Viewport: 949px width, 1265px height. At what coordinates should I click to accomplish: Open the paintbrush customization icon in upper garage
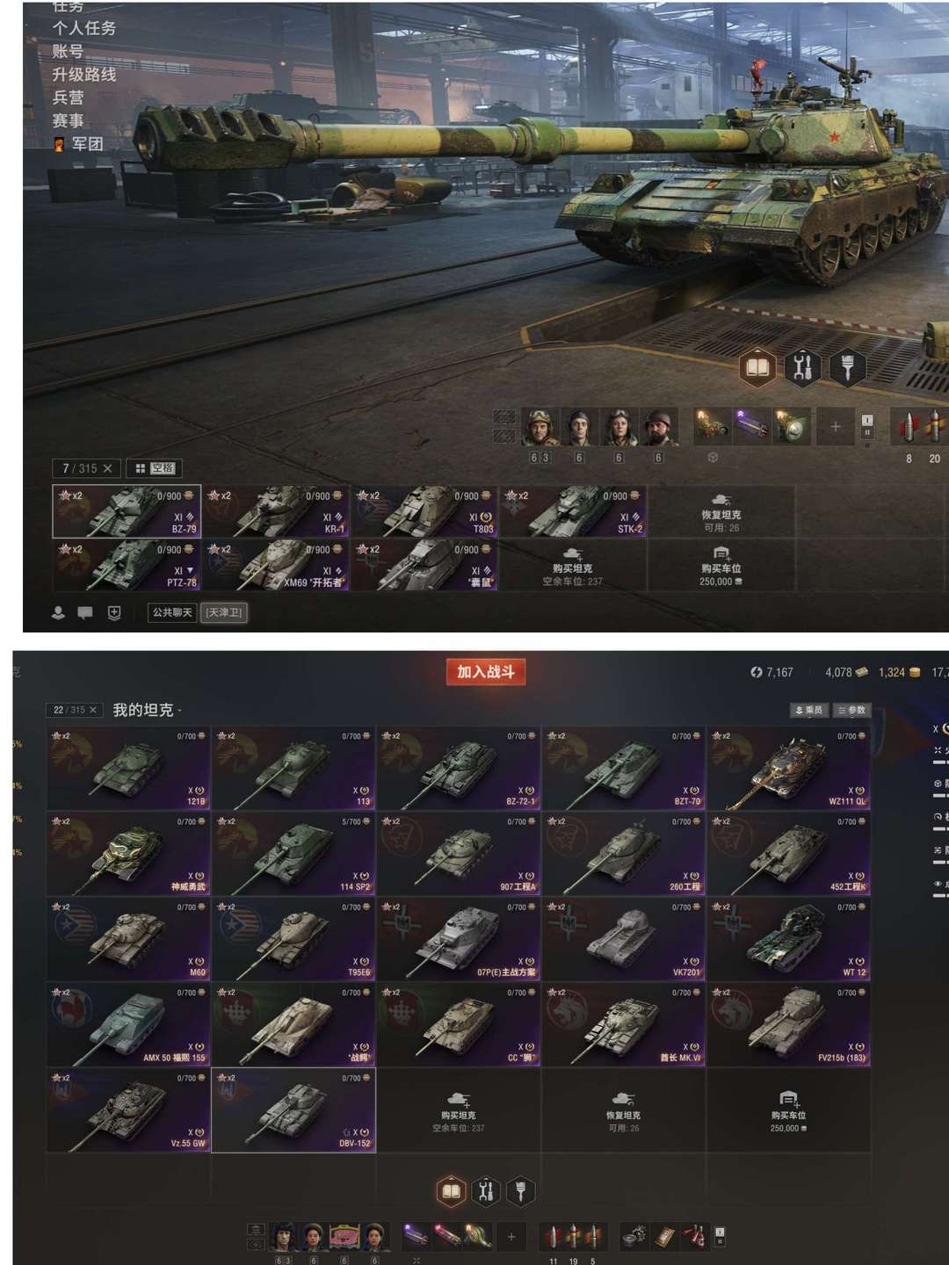(847, 367)
